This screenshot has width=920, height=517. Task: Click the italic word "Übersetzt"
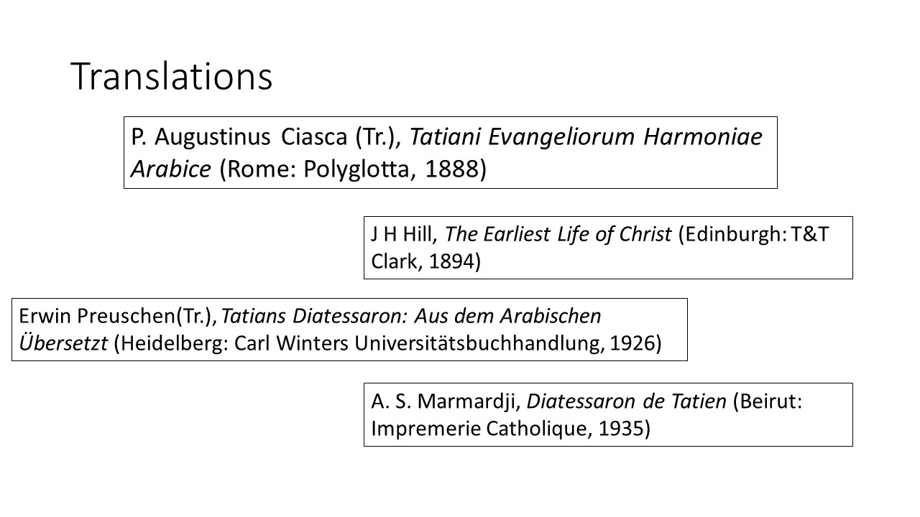[63, 343]
